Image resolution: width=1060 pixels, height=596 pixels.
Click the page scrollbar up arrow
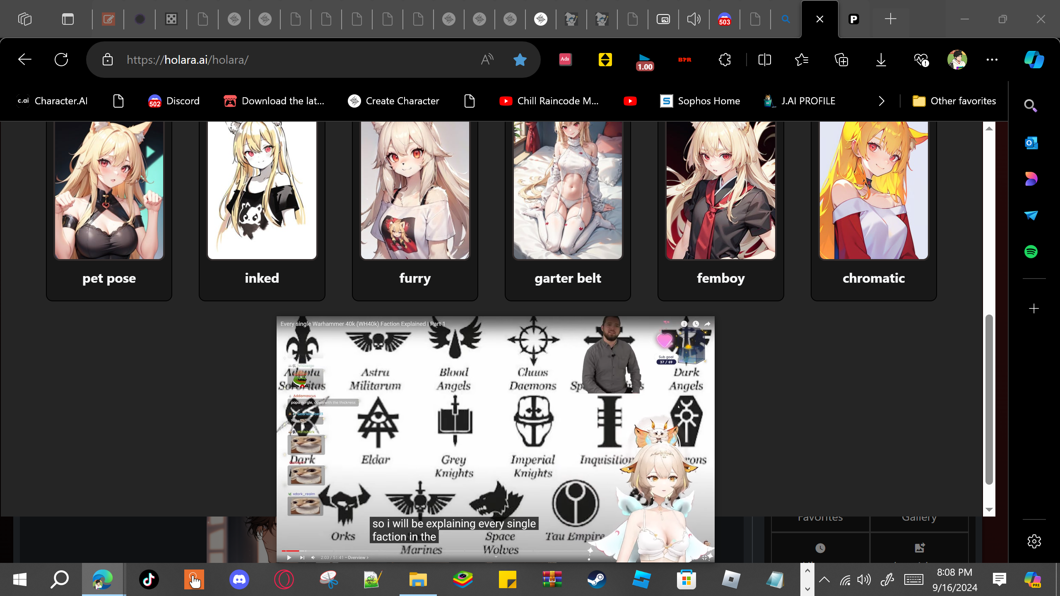(989, 128)
